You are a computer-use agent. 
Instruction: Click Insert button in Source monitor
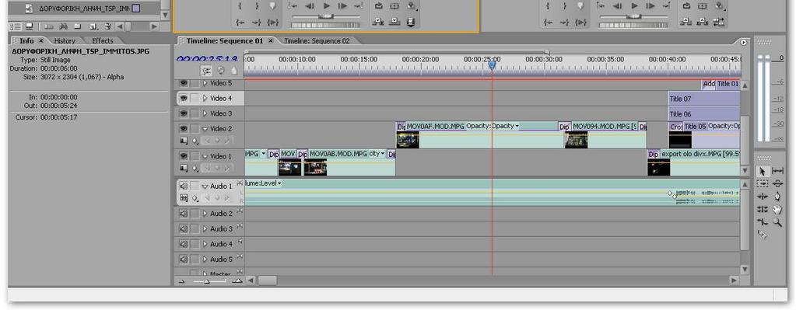tap(377, 22)
